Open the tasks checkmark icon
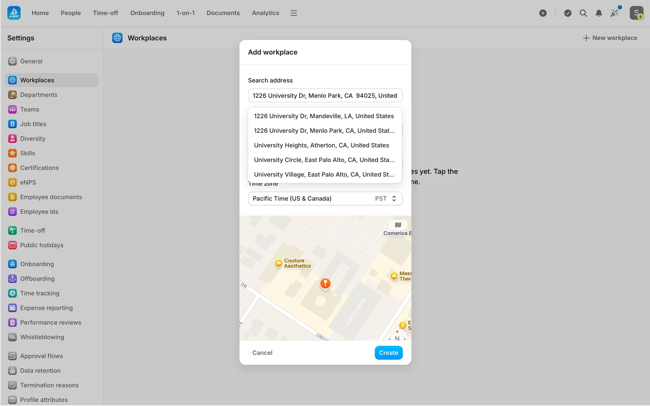Screen dimensions: 650x406 (568, 13)
